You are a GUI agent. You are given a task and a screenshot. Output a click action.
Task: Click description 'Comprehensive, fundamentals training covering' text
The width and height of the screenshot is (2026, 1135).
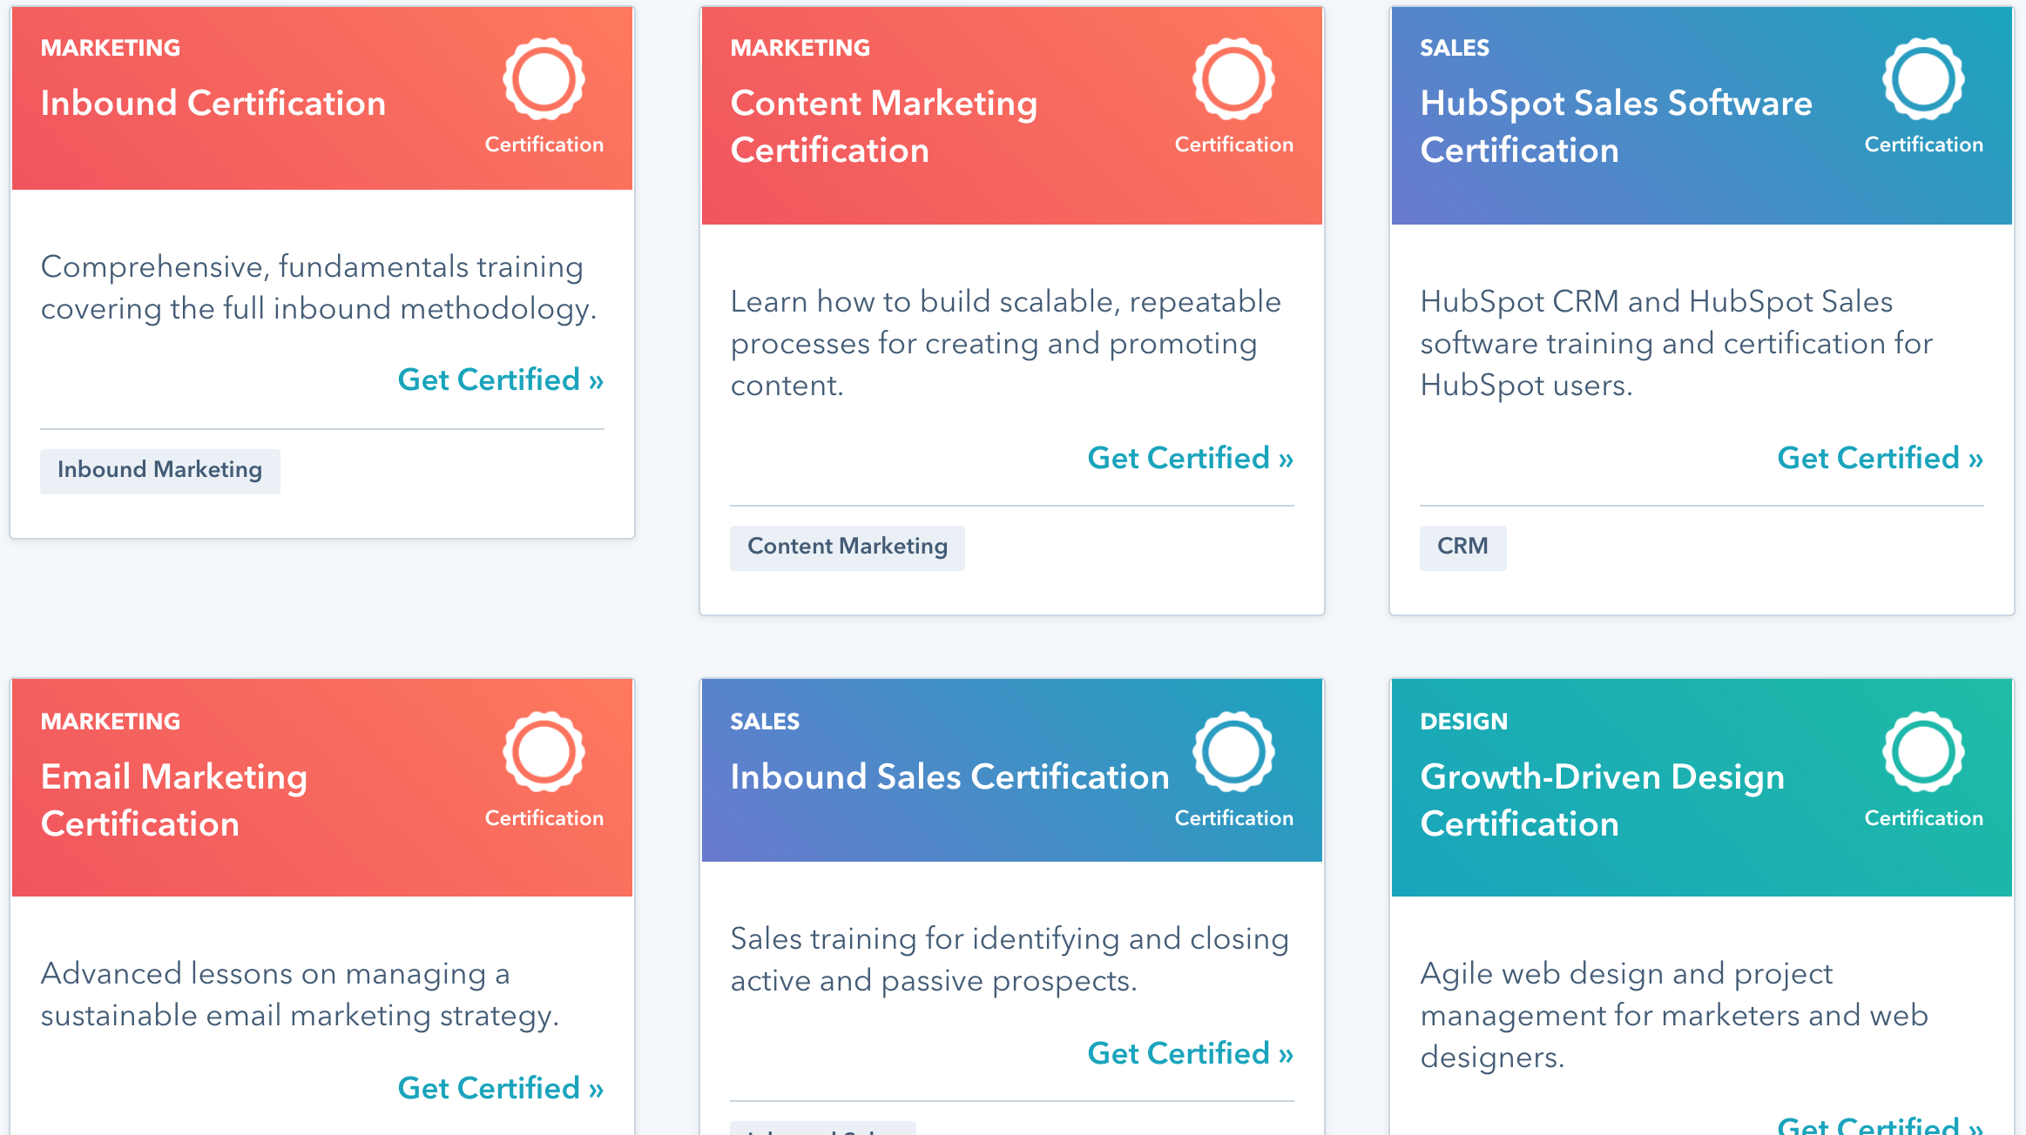[319, 288]
